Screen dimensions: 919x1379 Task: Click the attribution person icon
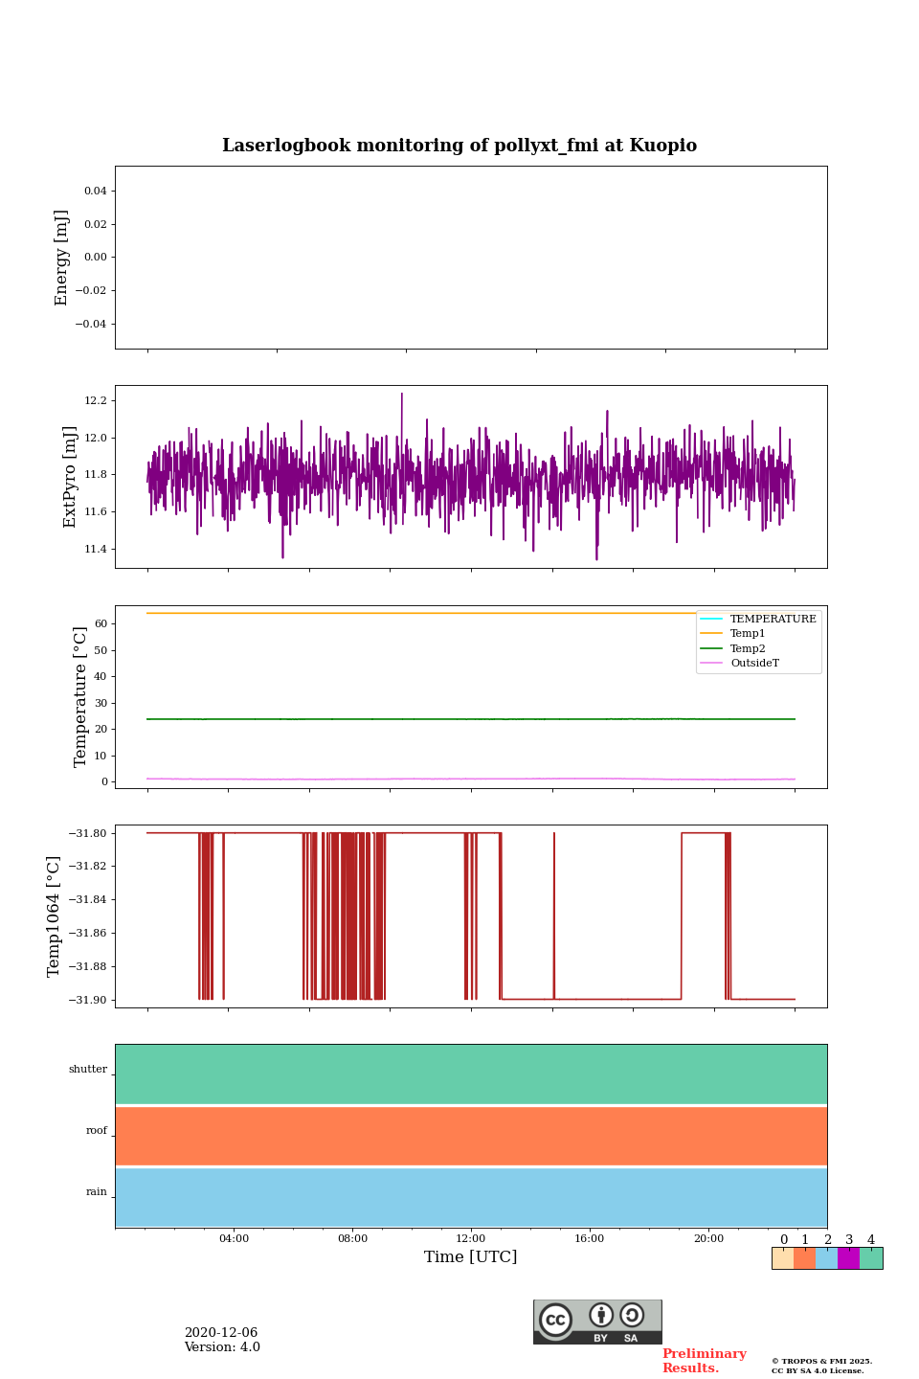[x=601, y=1315]
